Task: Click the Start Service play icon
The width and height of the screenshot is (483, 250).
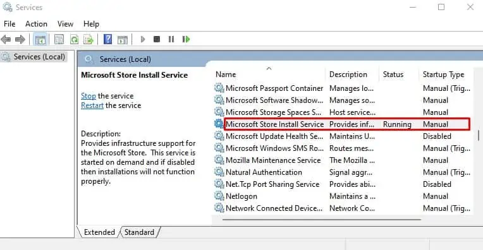Action: [143, 39]
